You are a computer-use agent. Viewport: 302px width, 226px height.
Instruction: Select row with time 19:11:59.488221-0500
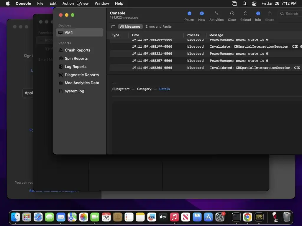pos(206,54)
